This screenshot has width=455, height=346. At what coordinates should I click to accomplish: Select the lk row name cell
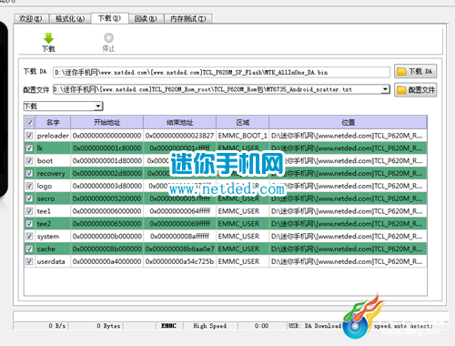pyautogui.click(x=53, y=148)
